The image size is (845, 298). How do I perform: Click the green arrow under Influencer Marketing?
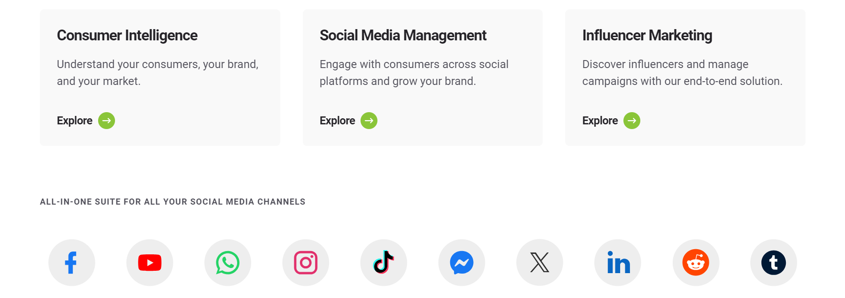coord(631,121)
